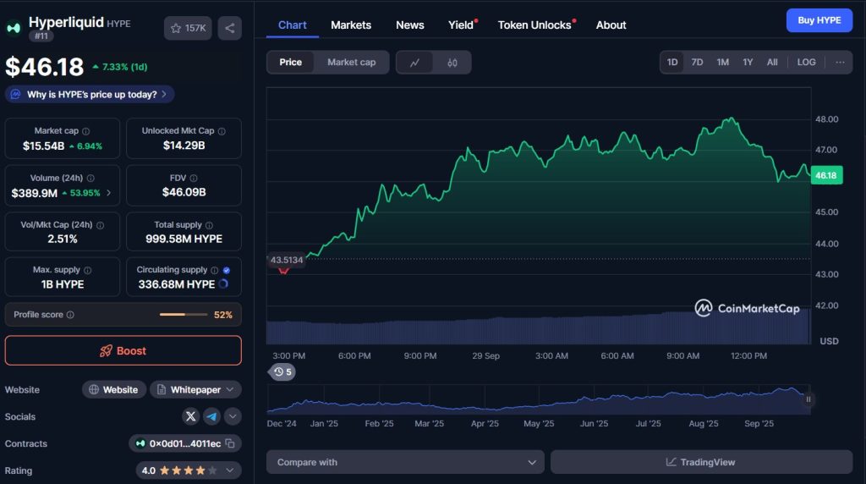The image size is (866, 484).
Task: Open the X (Twitter) social link
Action: tap(190, 416)
